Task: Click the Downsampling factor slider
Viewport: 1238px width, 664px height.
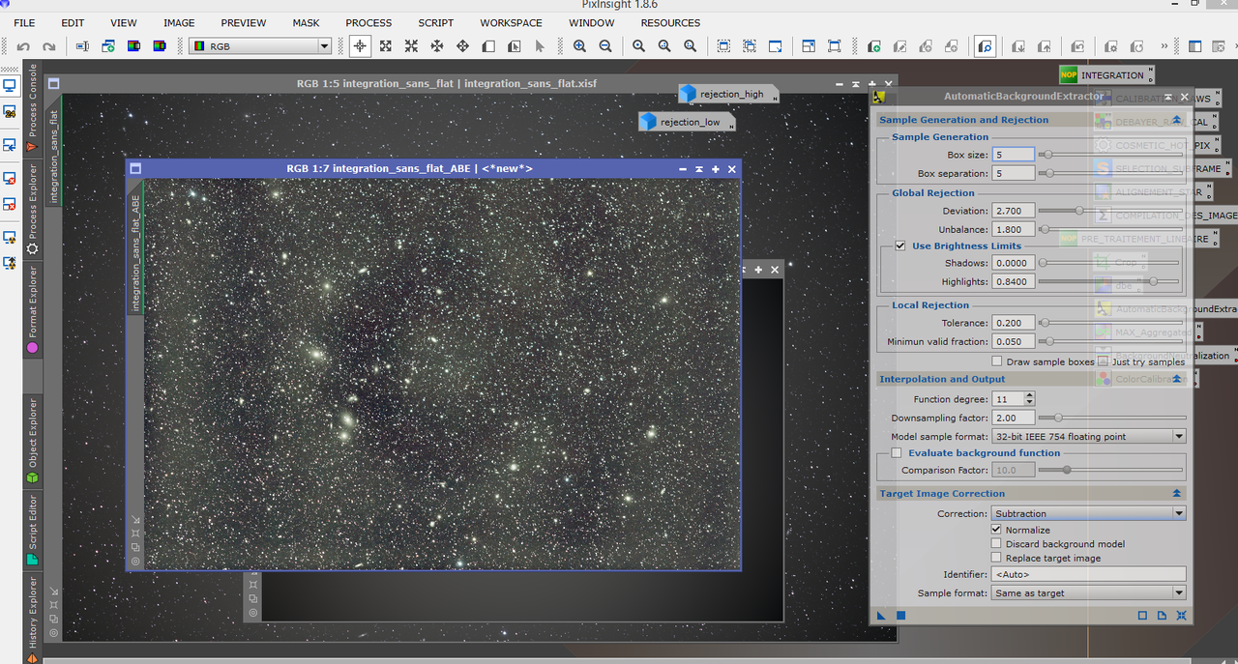Action: point(1112,418)
